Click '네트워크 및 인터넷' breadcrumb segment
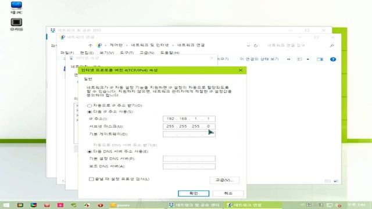 point(150,45)
